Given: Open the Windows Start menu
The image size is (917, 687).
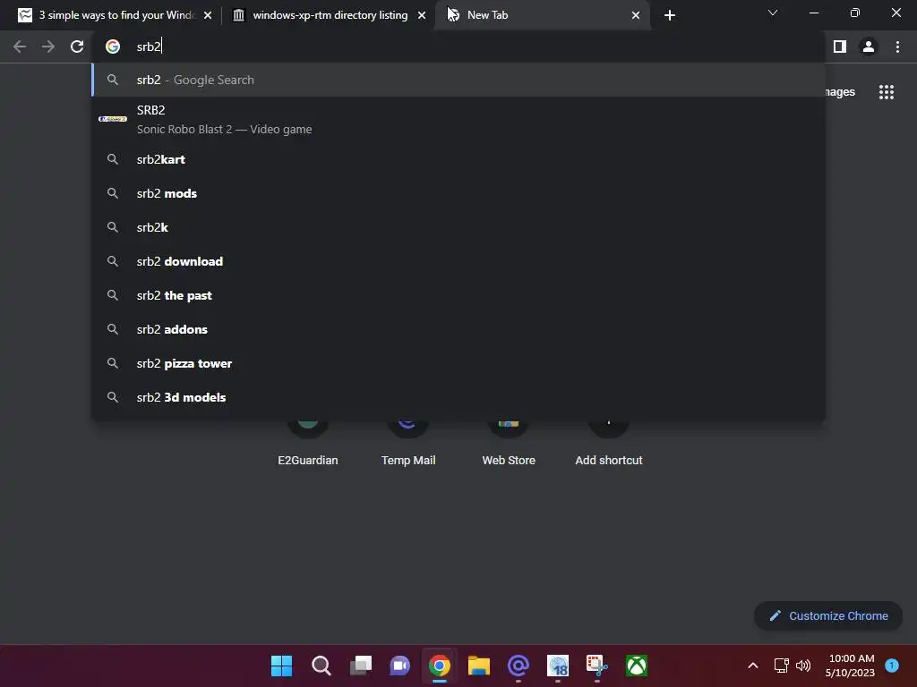Looking at the screenshot, I should 281,666.
